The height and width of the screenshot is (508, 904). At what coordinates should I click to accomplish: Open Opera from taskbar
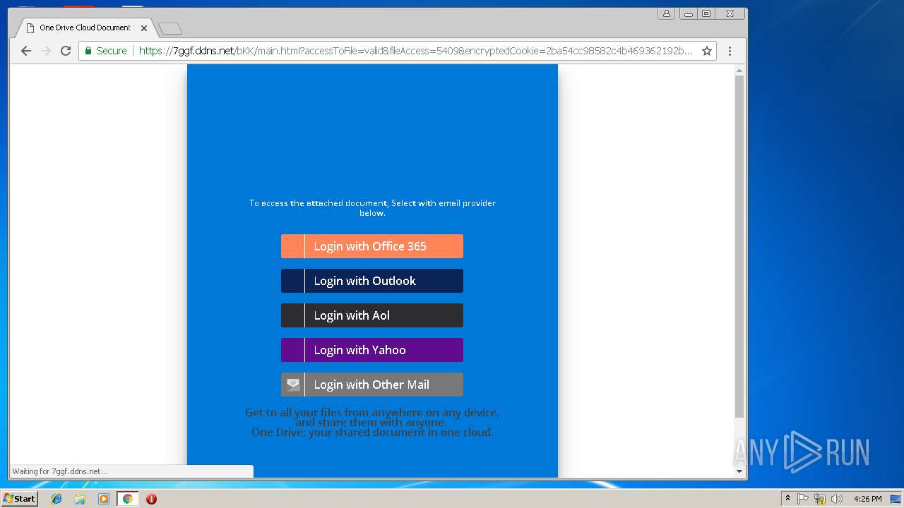[151, 499]
